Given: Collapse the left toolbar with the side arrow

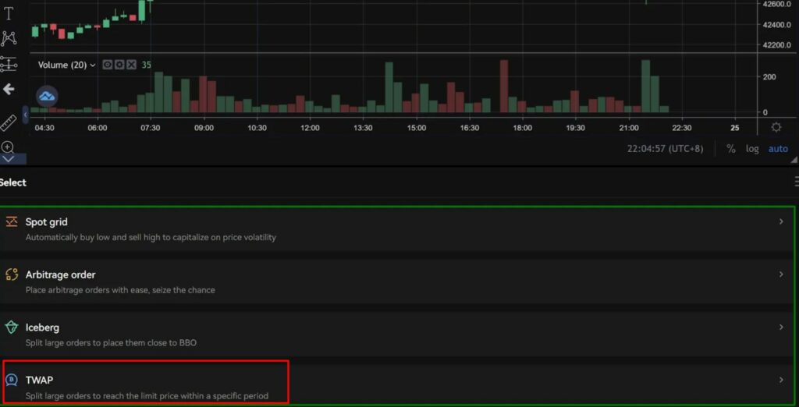Looking at the screenshot, I should pos(26,115).
